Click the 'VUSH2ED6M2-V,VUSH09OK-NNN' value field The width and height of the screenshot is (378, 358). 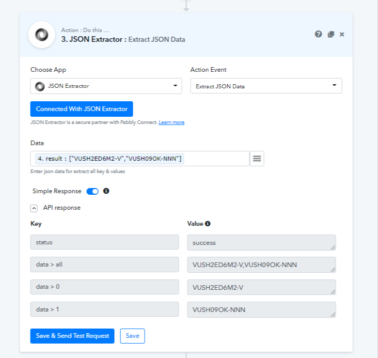[262, 264]
